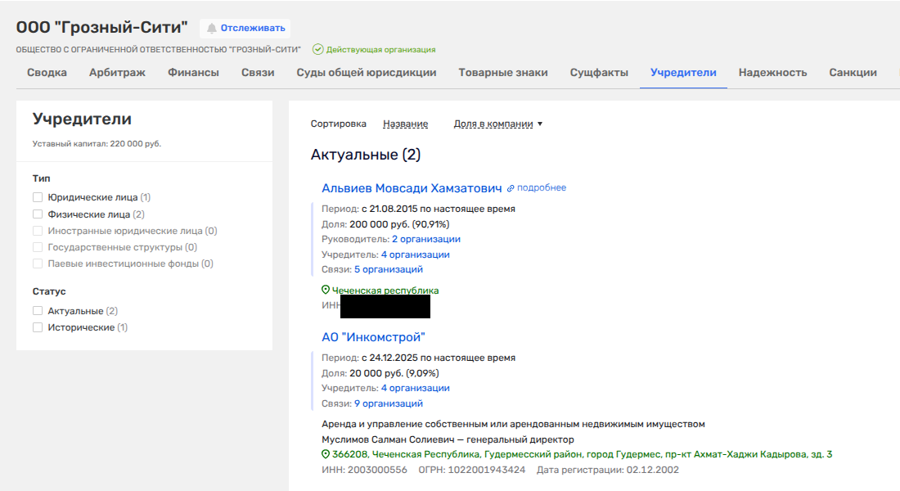Sort founders by Название
The height and width of the screenshot is (491, 900).
[x=405, y=124]
